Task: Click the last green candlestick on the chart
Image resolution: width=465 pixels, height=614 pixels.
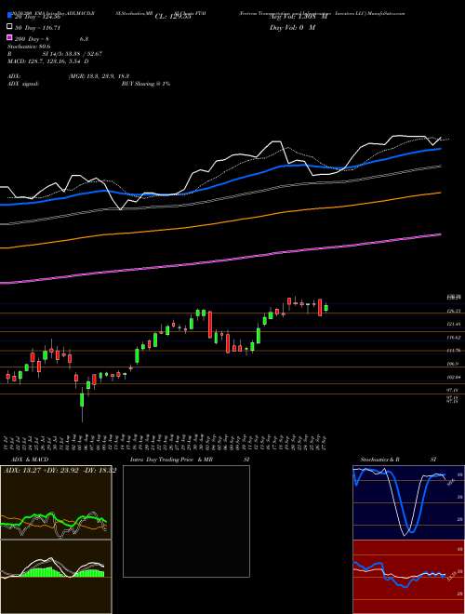Action: 326,308
